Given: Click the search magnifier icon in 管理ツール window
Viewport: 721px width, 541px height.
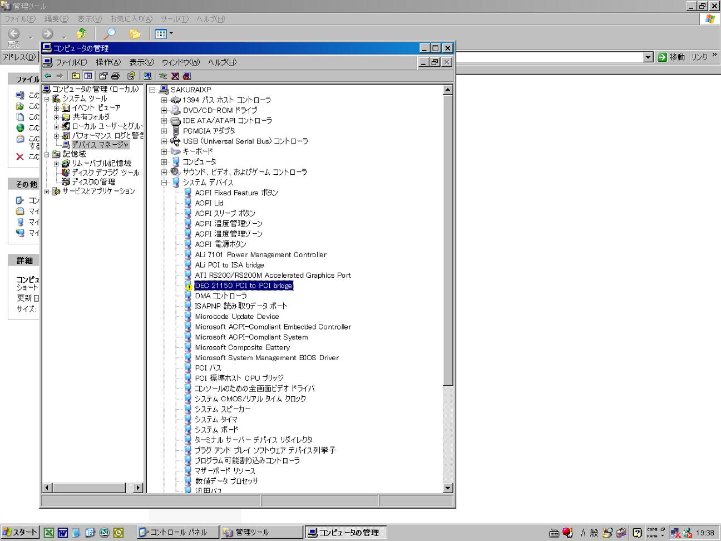Looking at the screenshot, I should (x=110, y=34).
